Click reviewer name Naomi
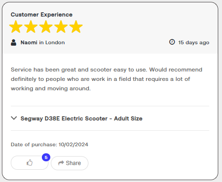 point(29,42)
